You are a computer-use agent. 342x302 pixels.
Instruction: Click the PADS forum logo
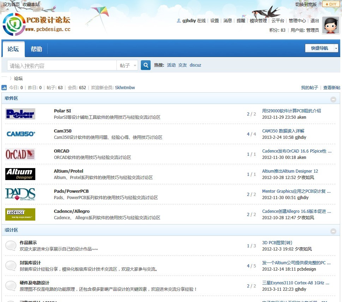[20, 194]
